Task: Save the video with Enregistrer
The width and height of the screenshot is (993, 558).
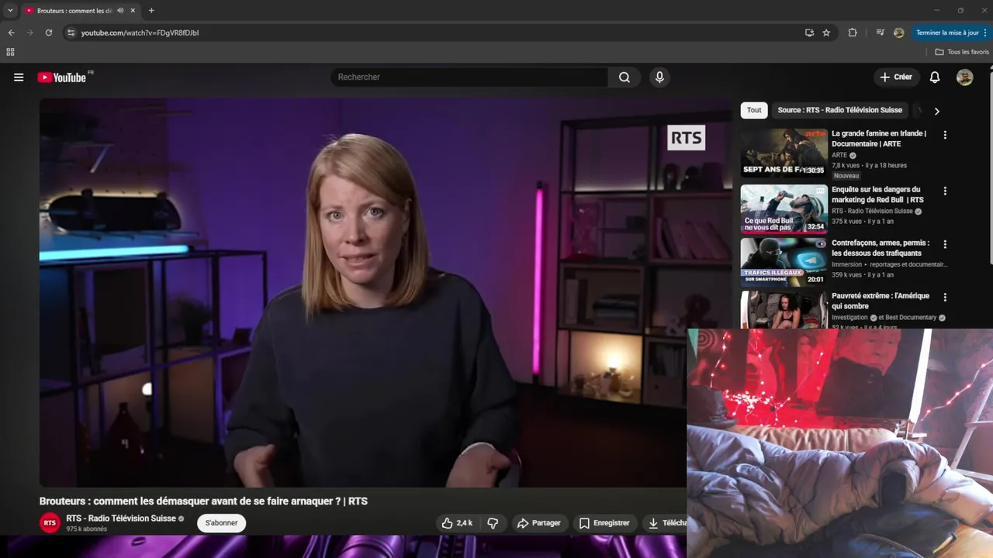Action: [604, 523]
